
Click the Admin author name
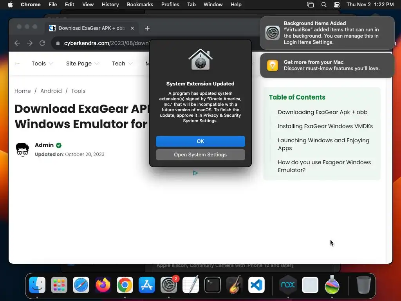click(x=44, y=145)
